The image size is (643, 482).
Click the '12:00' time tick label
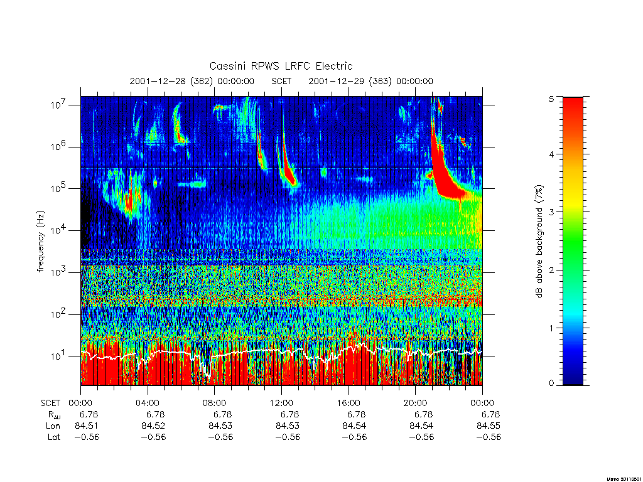281,403
